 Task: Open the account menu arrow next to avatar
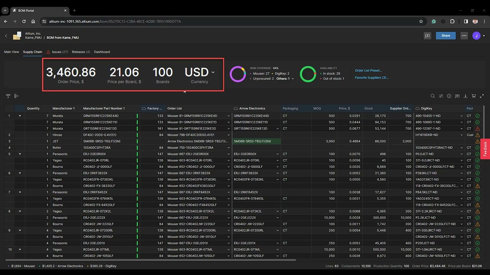click(x=484, y=36)
